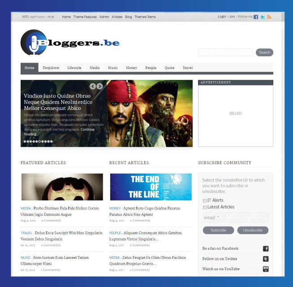Open Themed Items in the top bar

click(x=145, y=17)
